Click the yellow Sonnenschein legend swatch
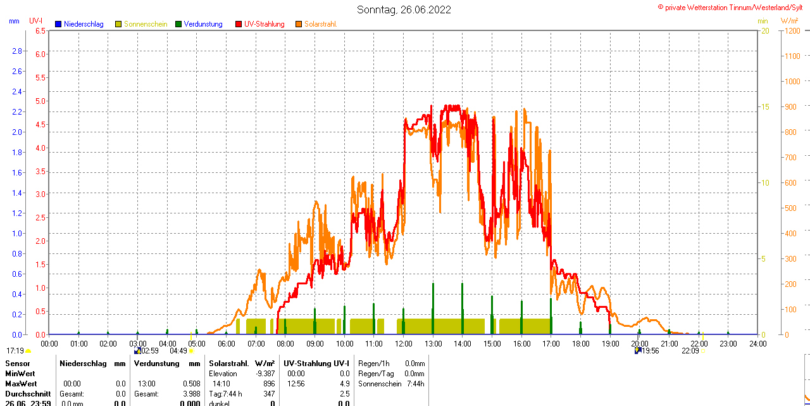This screenshot has height=406, width=810. 118,24
